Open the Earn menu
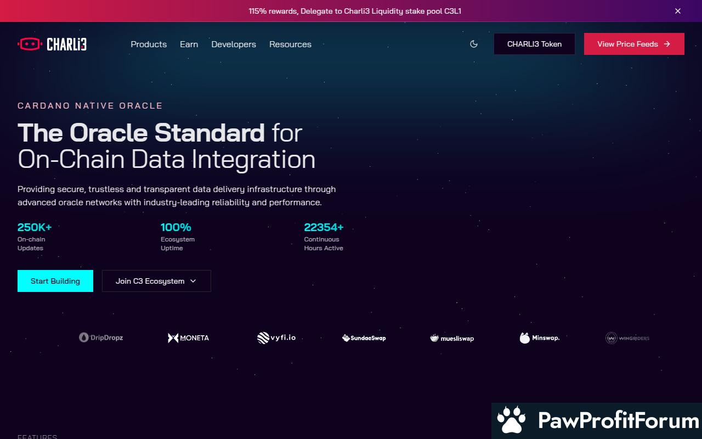The image size is (702, 439). pos(189,44)
